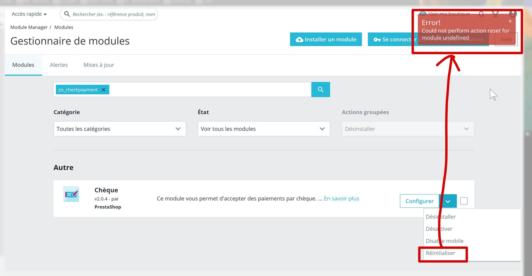Click Installer un module button
This screenshot has height=276, width=532.
(x=326, y=39)
